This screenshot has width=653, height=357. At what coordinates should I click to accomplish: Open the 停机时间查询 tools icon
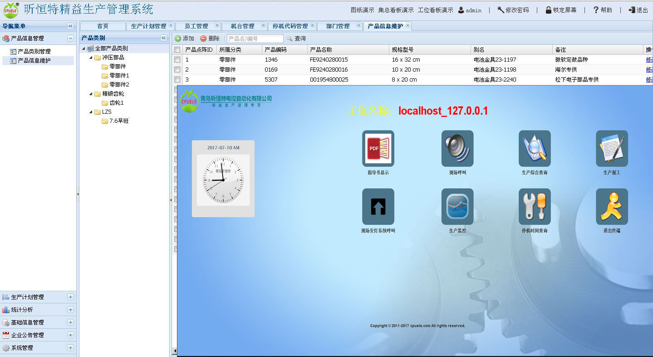535,207
